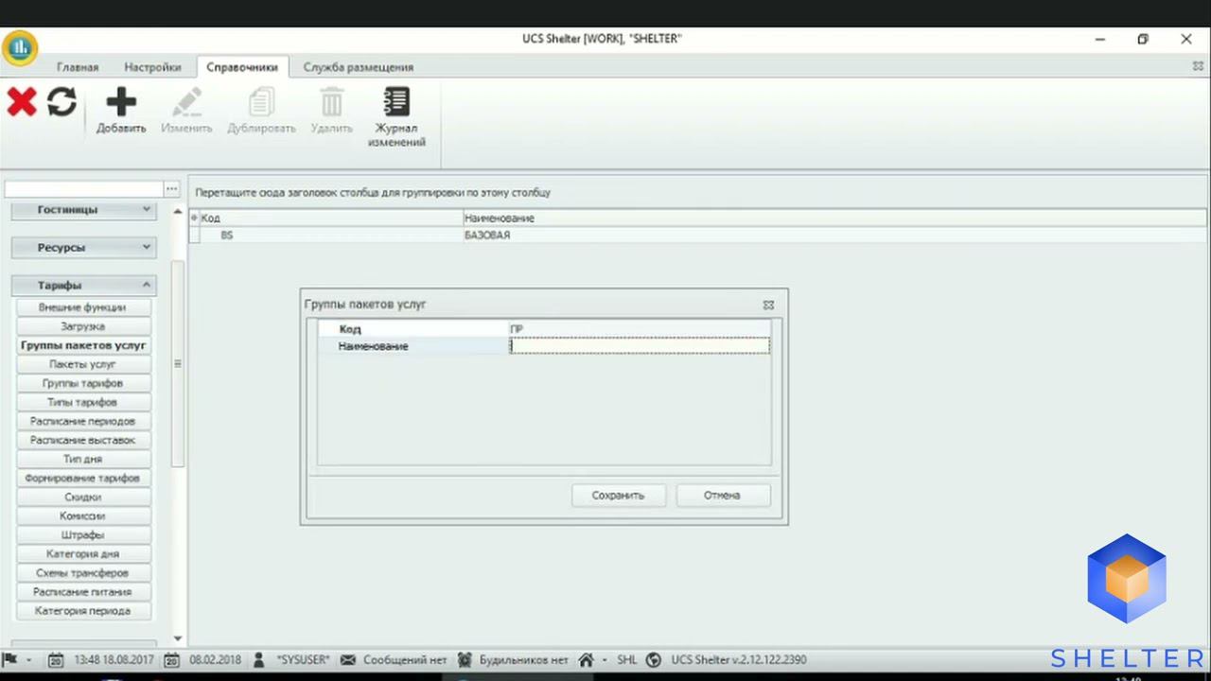The width and height of the screenshot is (1211, 681).
Task: Select the Справочники tab
Action: [242, 67]
